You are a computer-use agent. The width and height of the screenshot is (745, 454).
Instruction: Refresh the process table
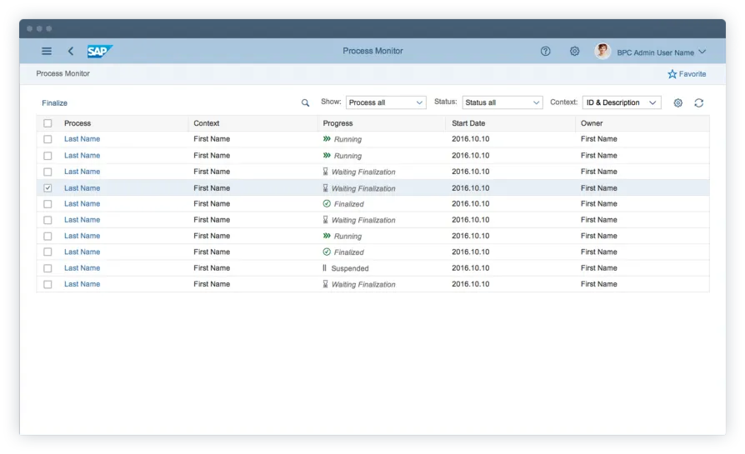coord(698,103)
